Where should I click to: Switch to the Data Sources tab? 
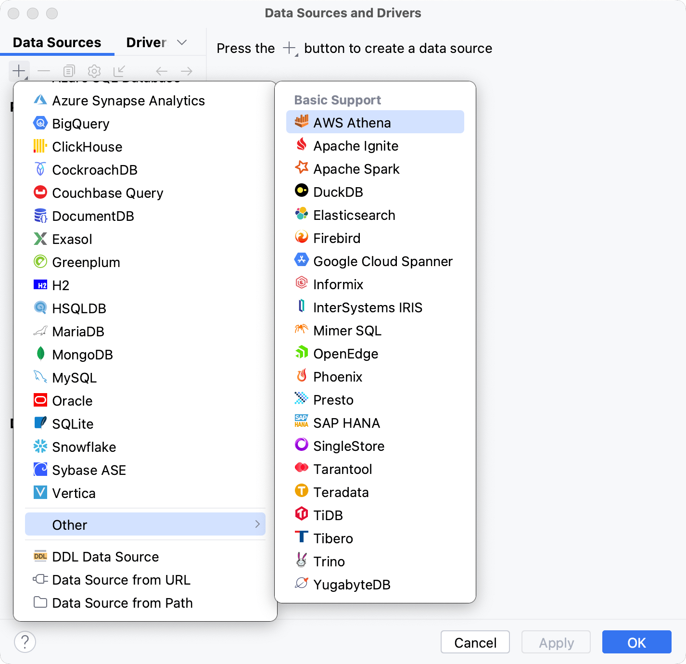pyautogui.click(x=57, y=42)
